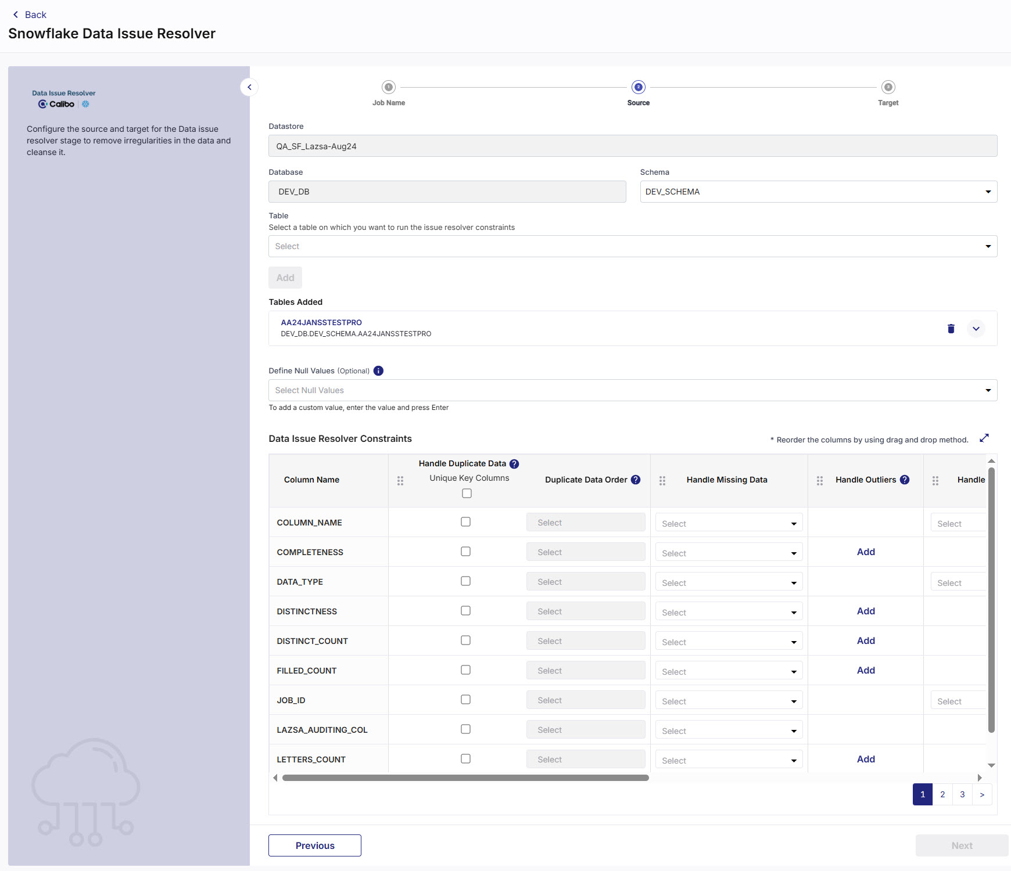
Task: Click the Back arrow at top left
Action: 16,14
